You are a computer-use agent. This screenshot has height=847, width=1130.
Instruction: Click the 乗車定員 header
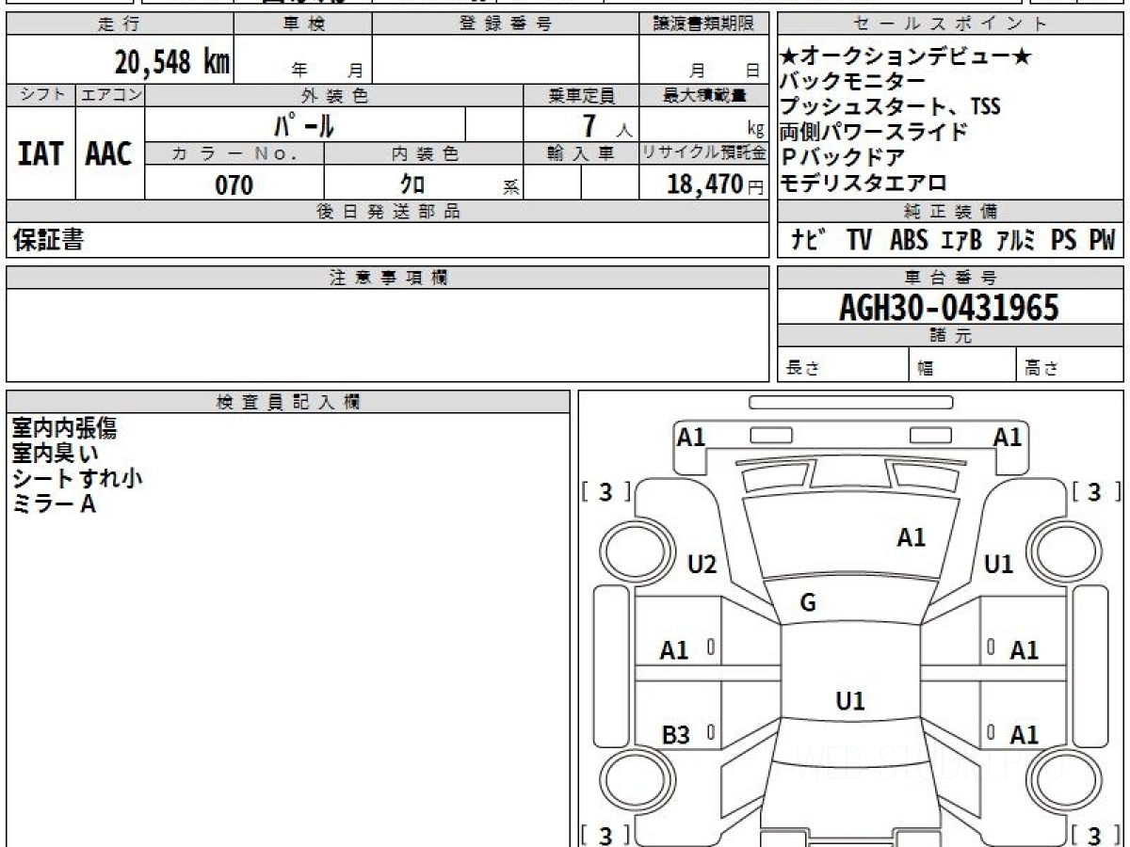581,95
